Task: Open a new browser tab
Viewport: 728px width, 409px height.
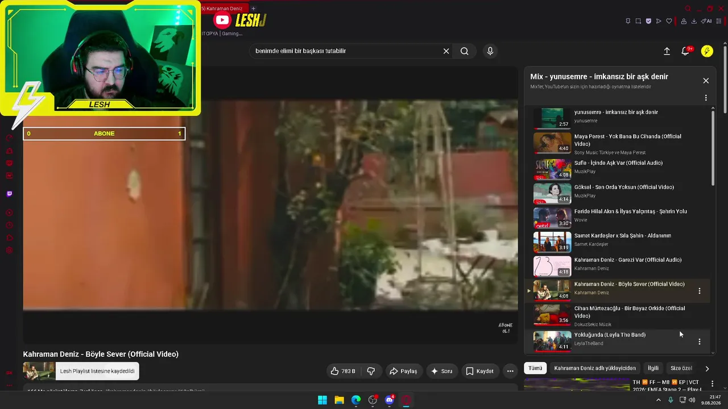Action: click(x=254, y=9)
